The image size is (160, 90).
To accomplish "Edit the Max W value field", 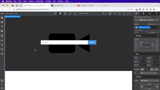I will point(143,65).
